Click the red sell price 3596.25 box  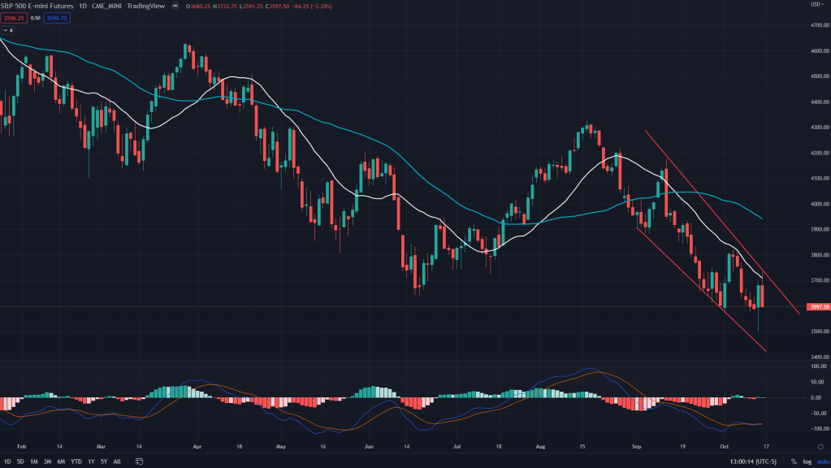(14, 18)
